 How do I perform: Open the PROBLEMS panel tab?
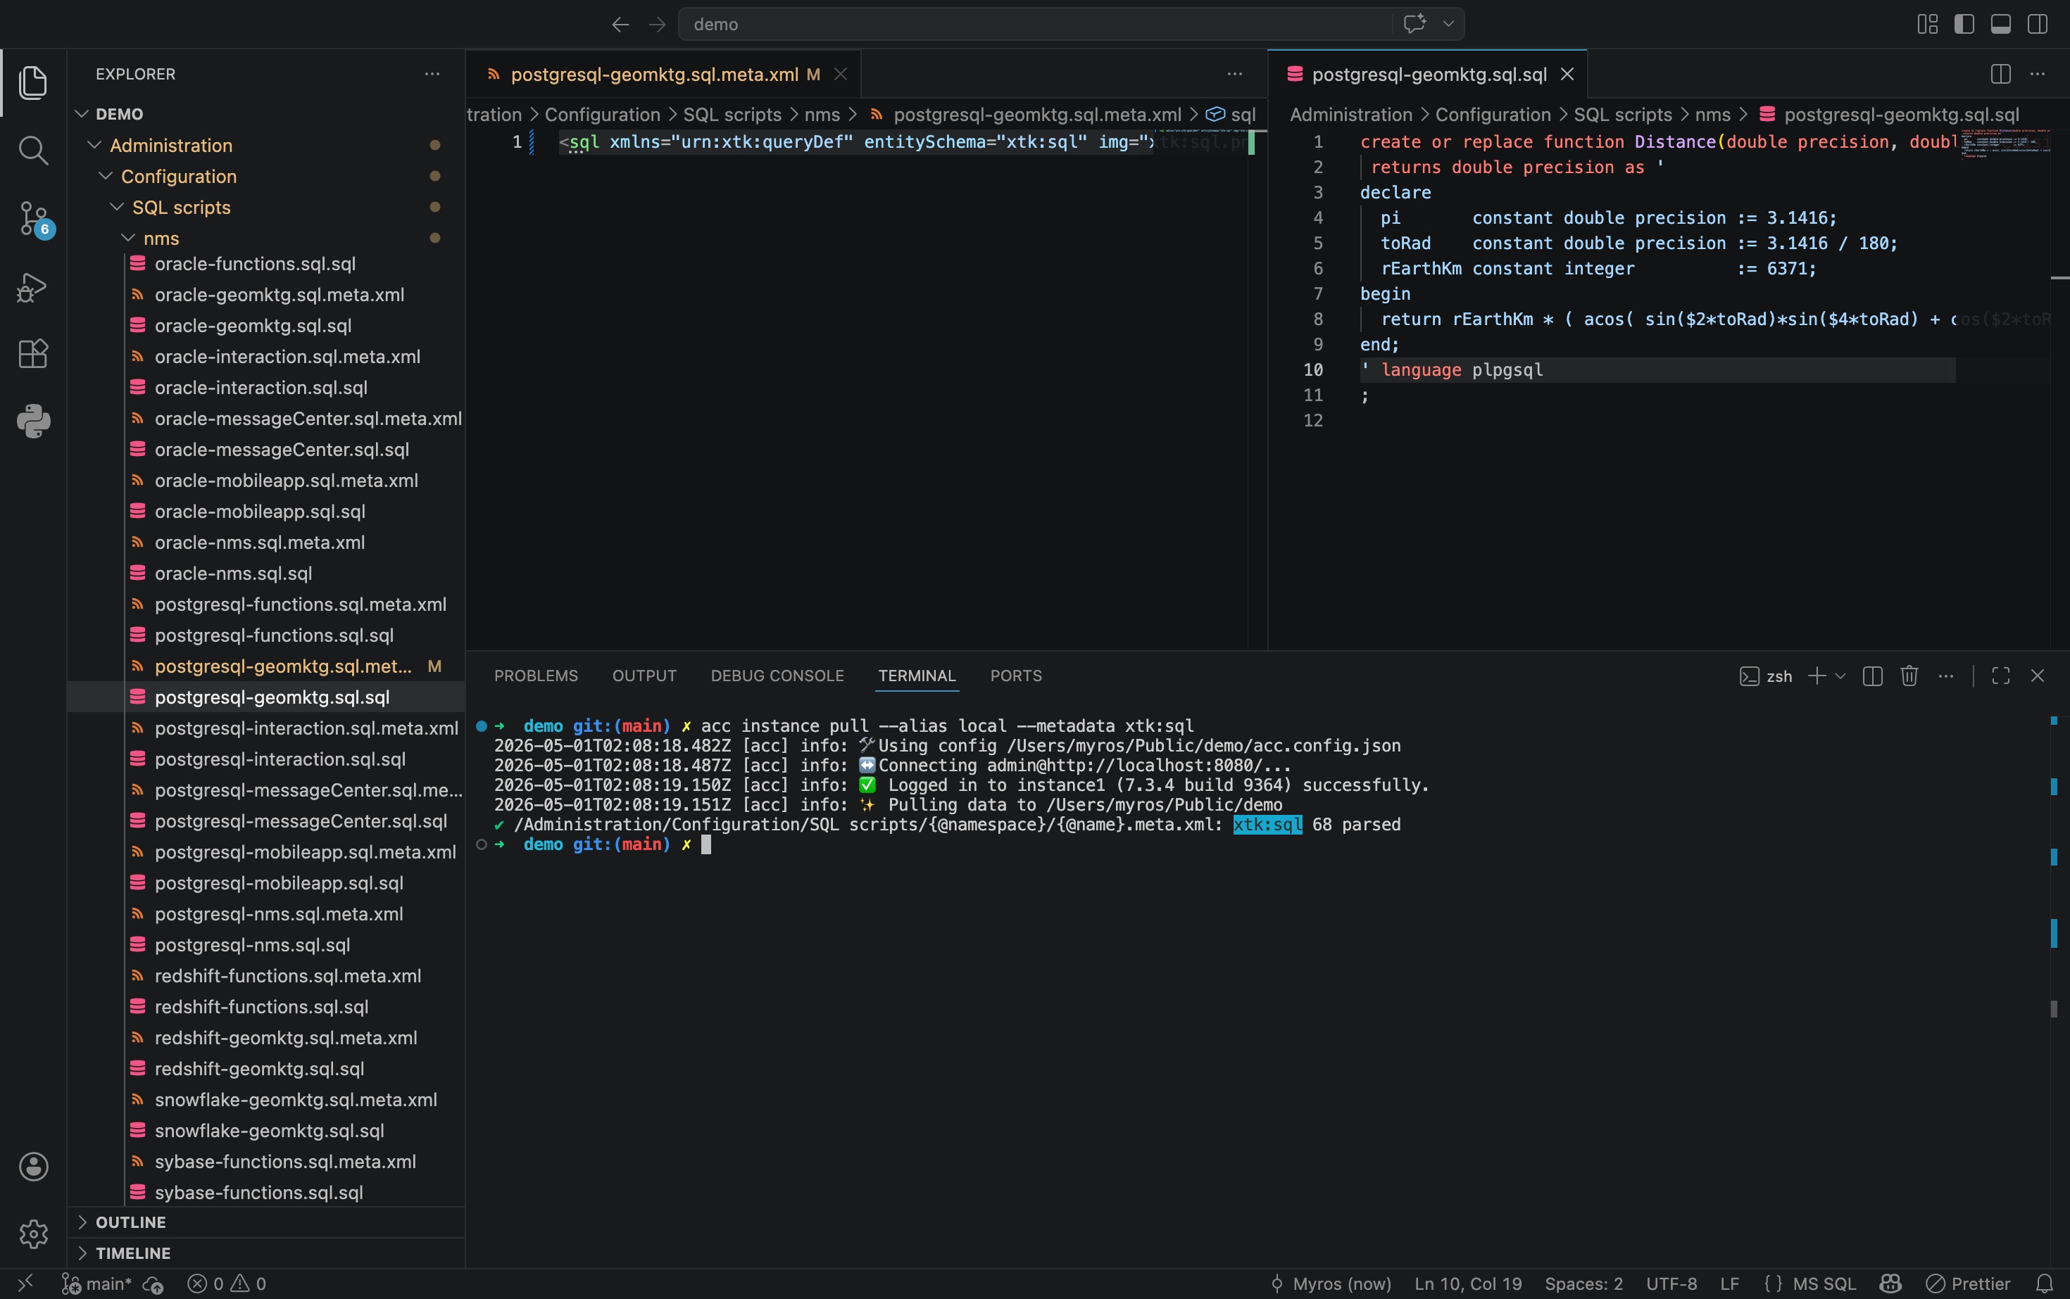click(536, 676)
